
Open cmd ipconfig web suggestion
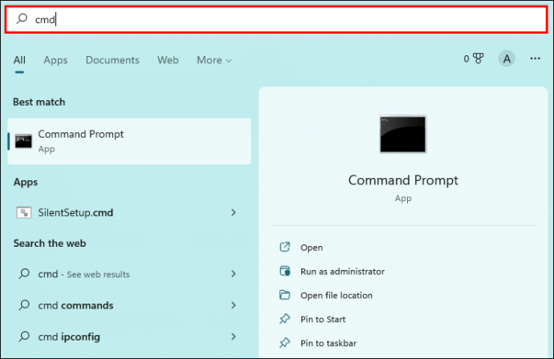129,337
